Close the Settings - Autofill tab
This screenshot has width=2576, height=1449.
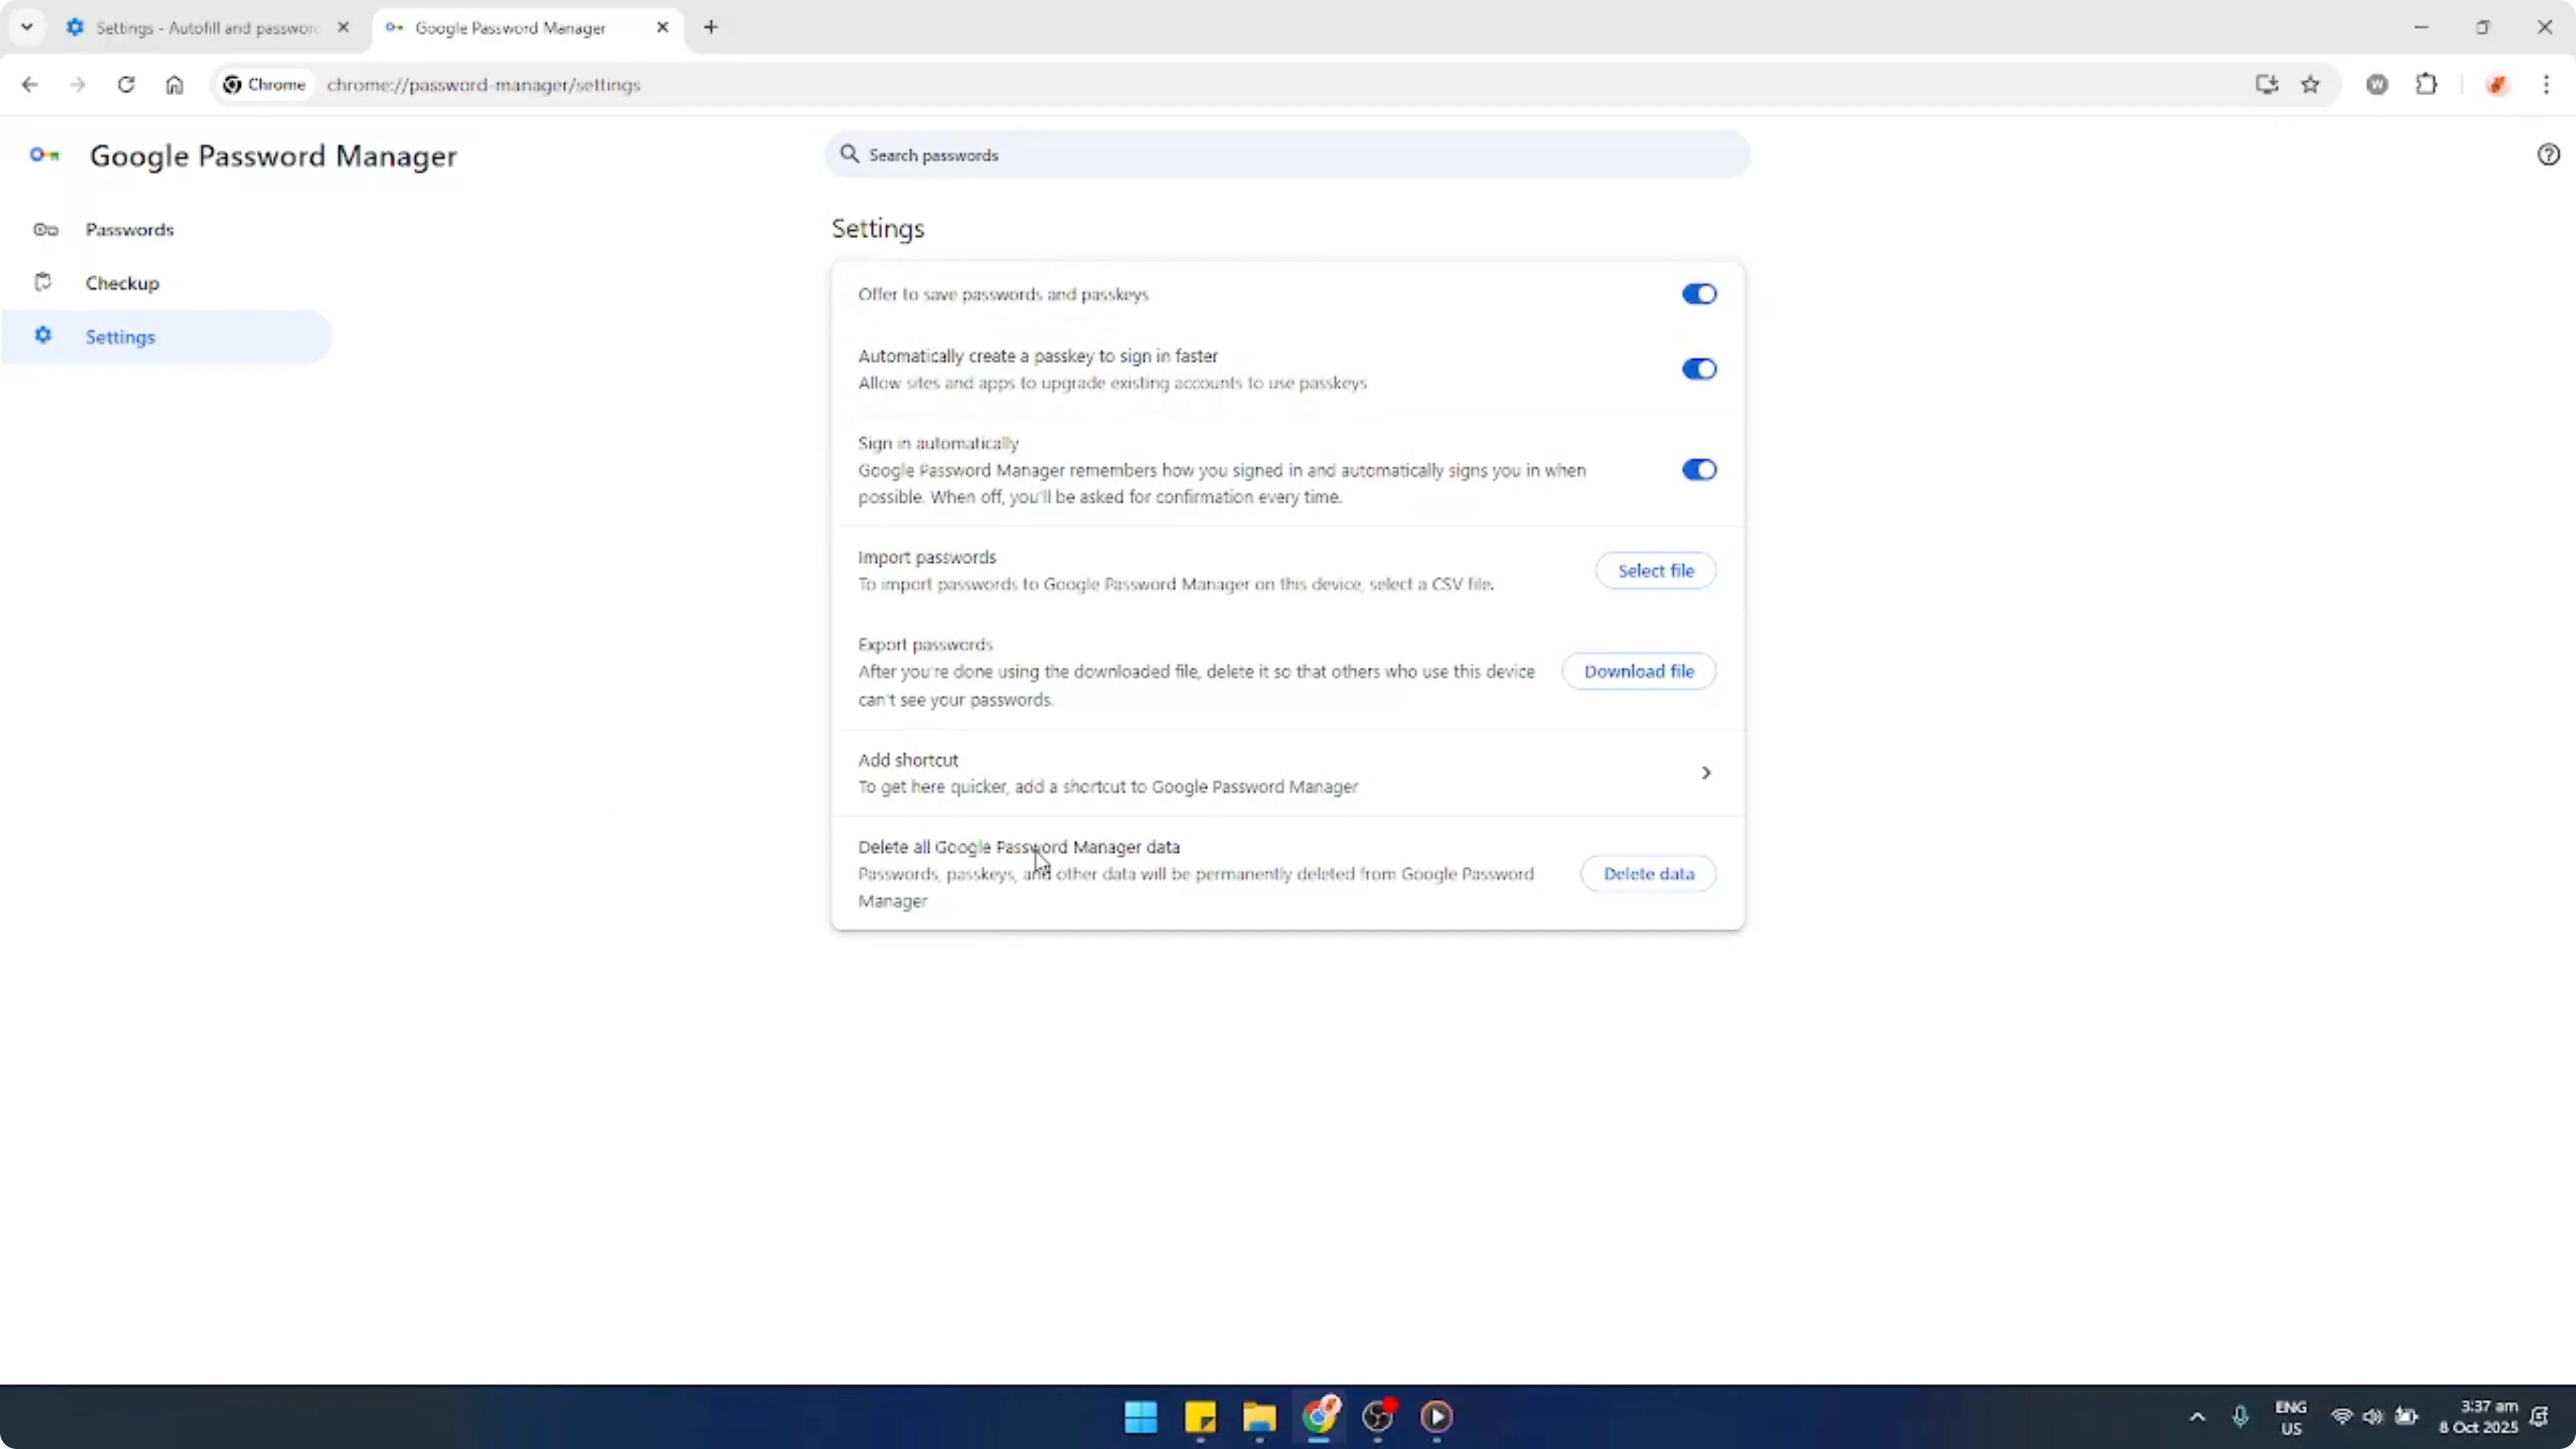pyautogui.click(x=343, y=28)
